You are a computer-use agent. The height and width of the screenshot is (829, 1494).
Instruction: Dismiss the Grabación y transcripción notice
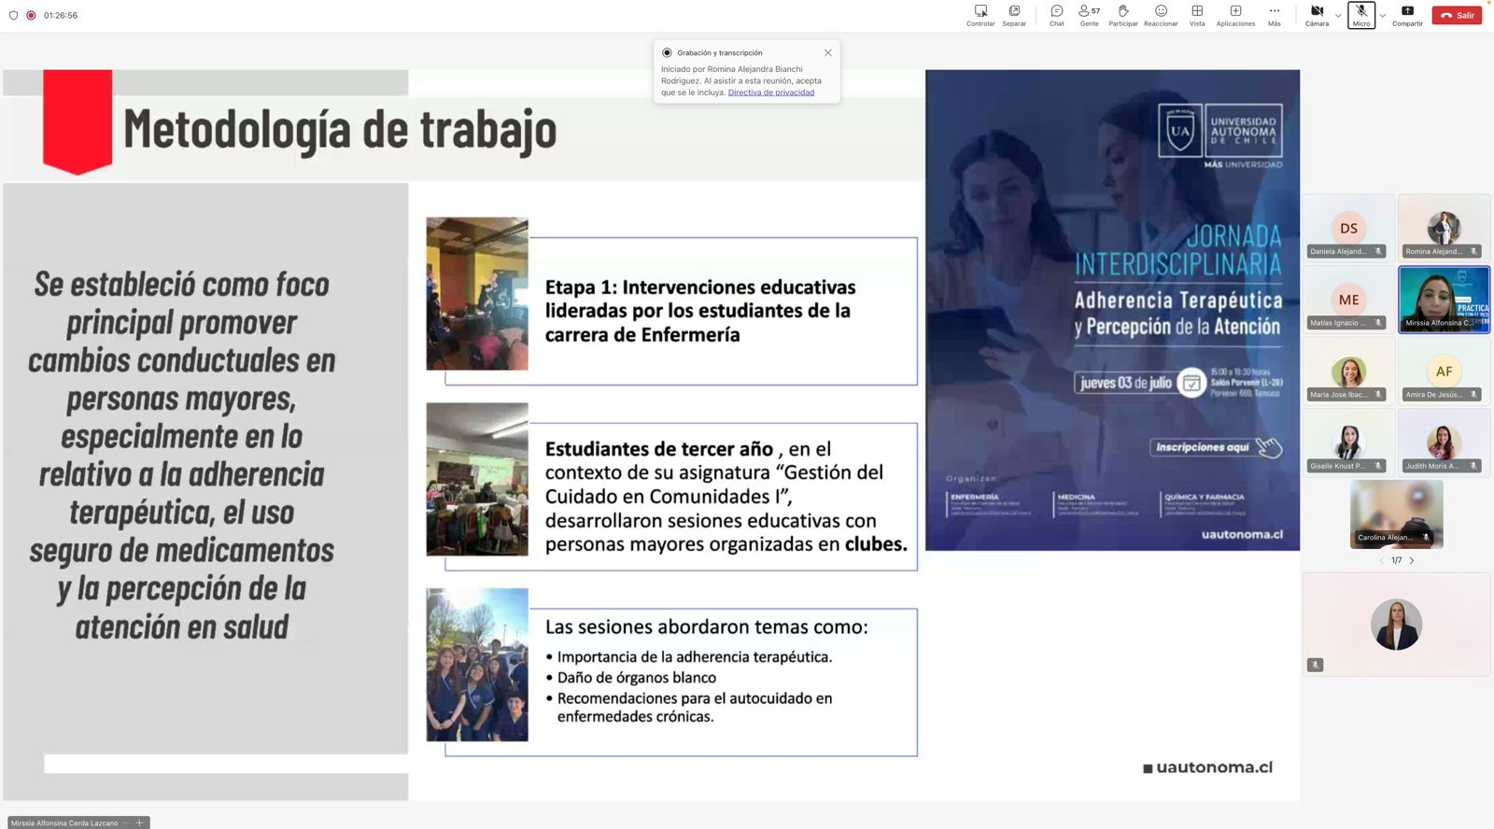pyautogui.click(x=827, y=53)
